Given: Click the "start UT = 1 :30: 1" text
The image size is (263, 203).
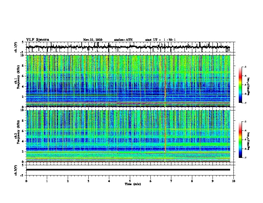Looking at the screenshot, I should tap(160, 40).
